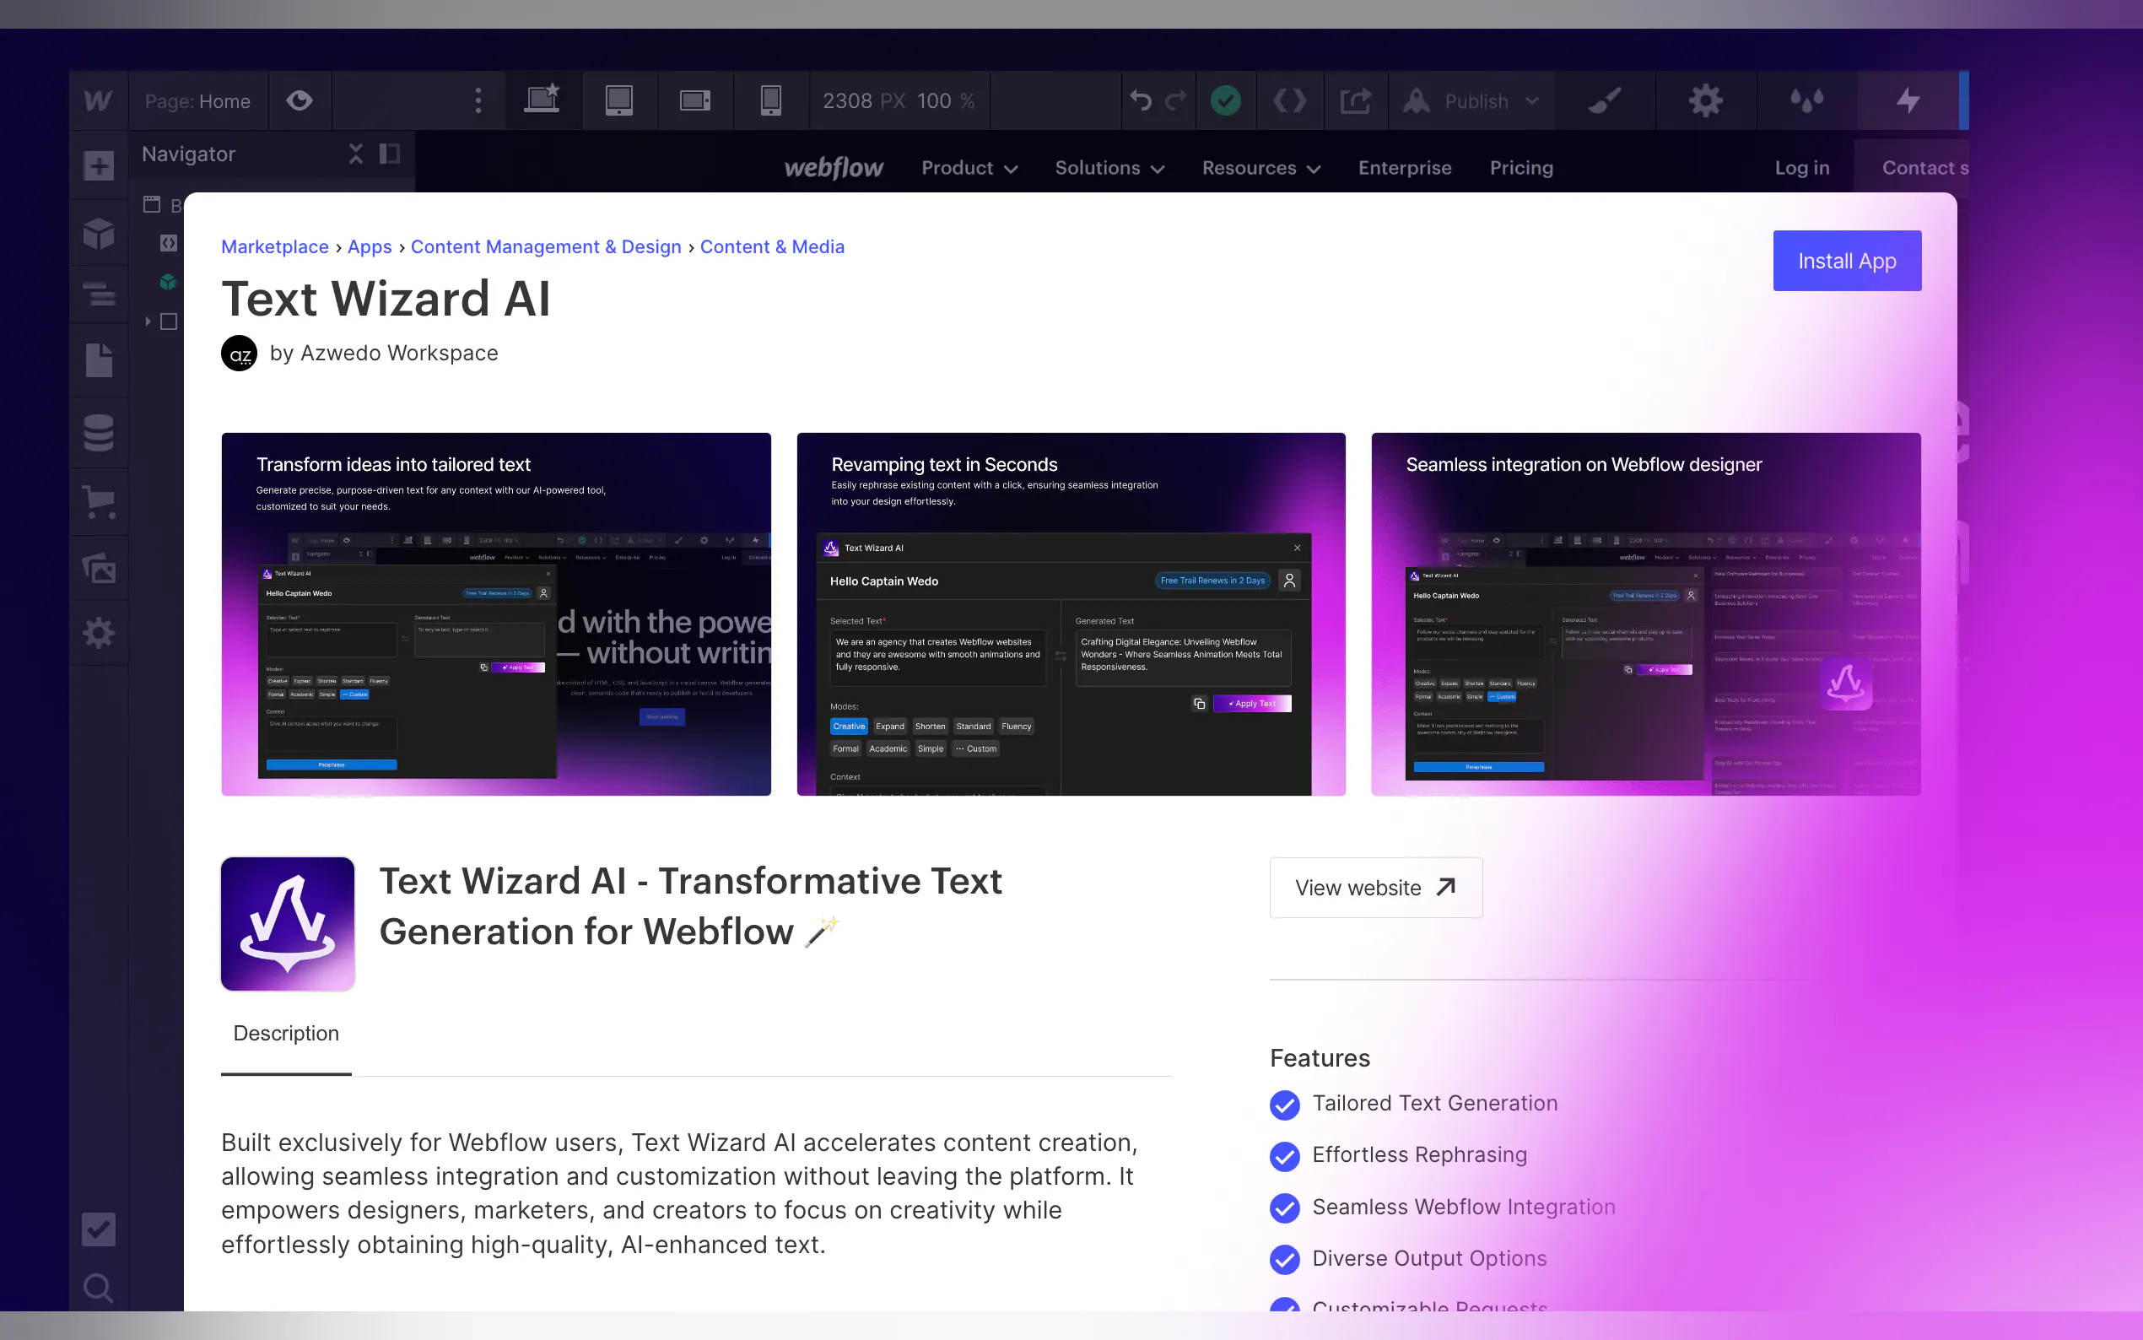Expand the Resources menu in webflow nav
Screen dimensions: 2143x1340
click(1261, 167)
